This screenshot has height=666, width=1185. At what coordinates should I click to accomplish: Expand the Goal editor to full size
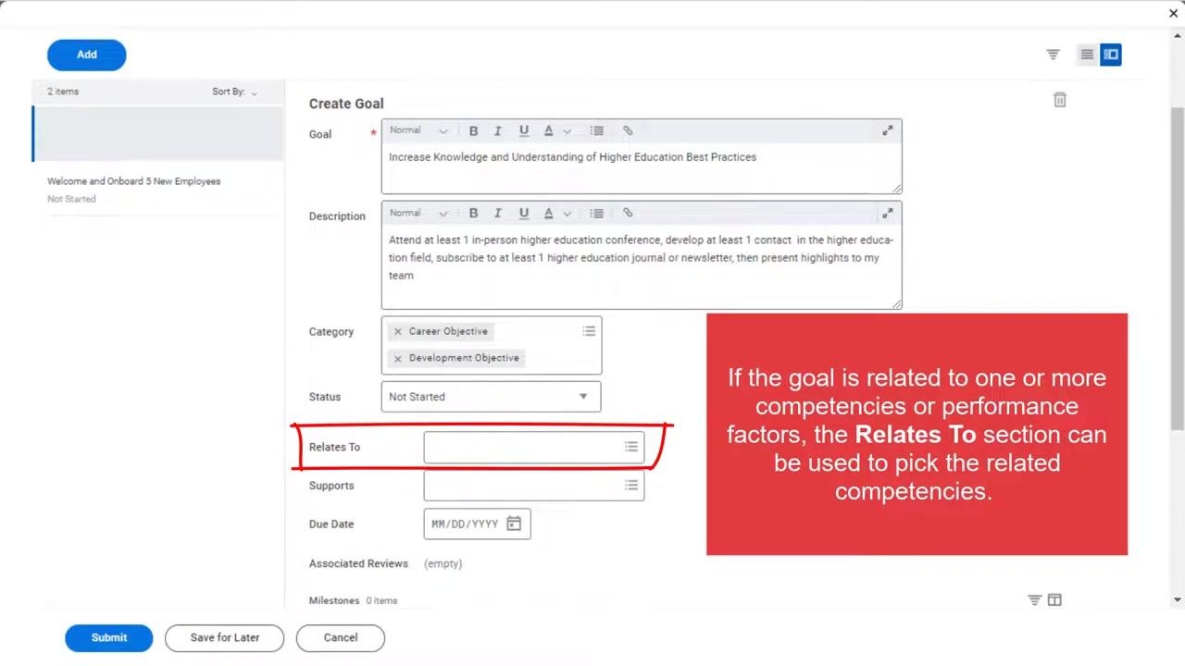pyautogui.click(x=887, y=130)
